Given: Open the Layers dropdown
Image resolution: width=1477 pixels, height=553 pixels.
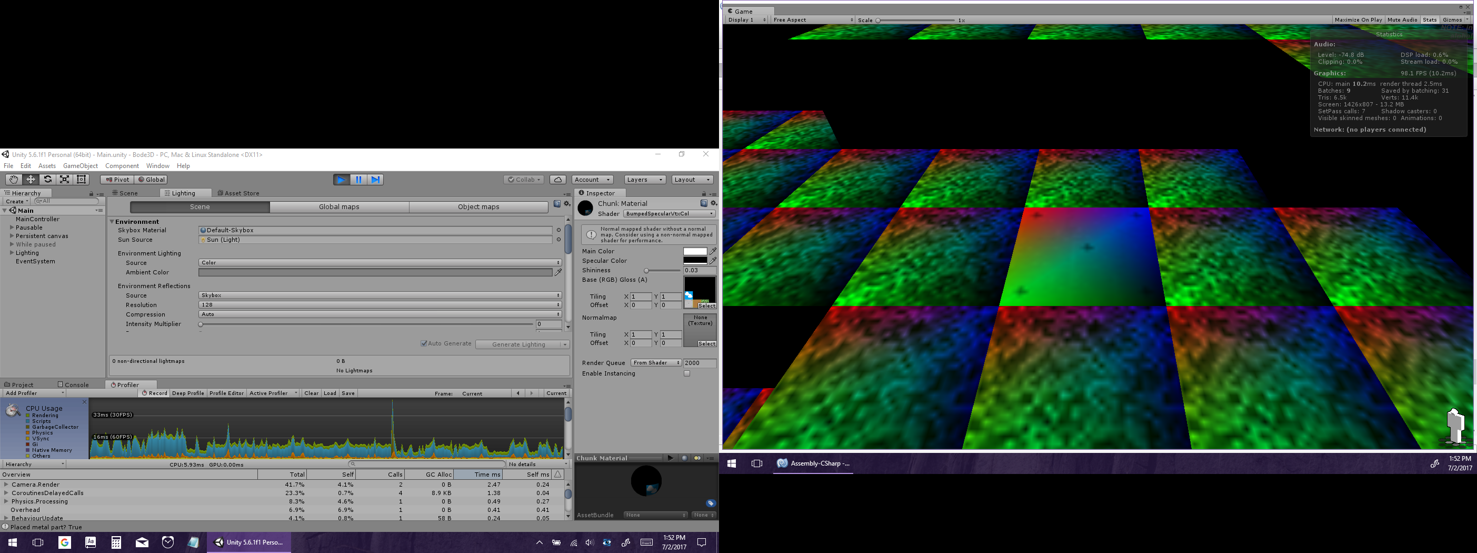Looking at the screenshot, I should pos(644,180).
